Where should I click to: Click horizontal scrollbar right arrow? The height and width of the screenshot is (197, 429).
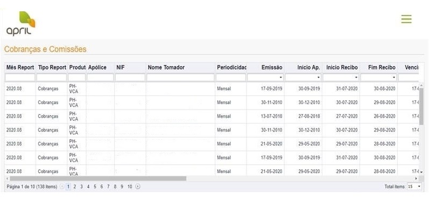point(416,178)
